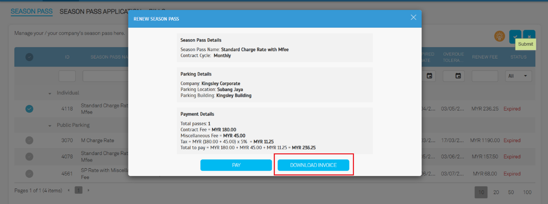Click the checkmark Submit icon button

click(x=515, y=36)
